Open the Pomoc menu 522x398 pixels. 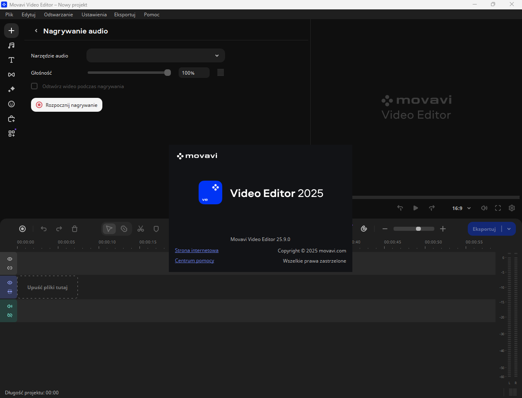coord(152,14)
